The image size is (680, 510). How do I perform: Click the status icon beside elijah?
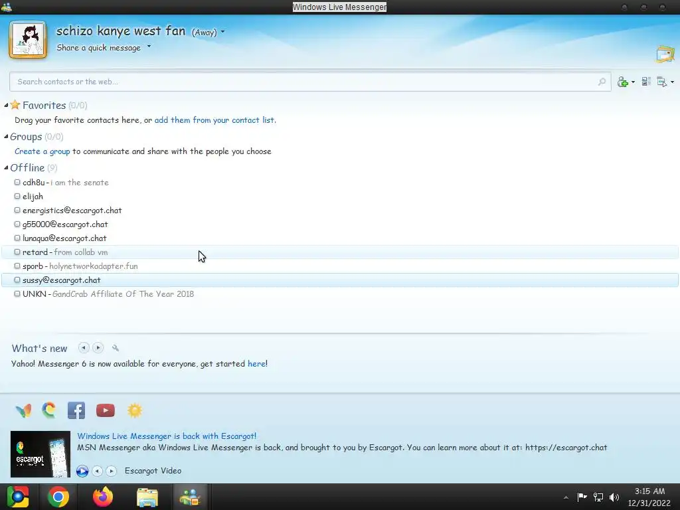click(x=17, y=196)
